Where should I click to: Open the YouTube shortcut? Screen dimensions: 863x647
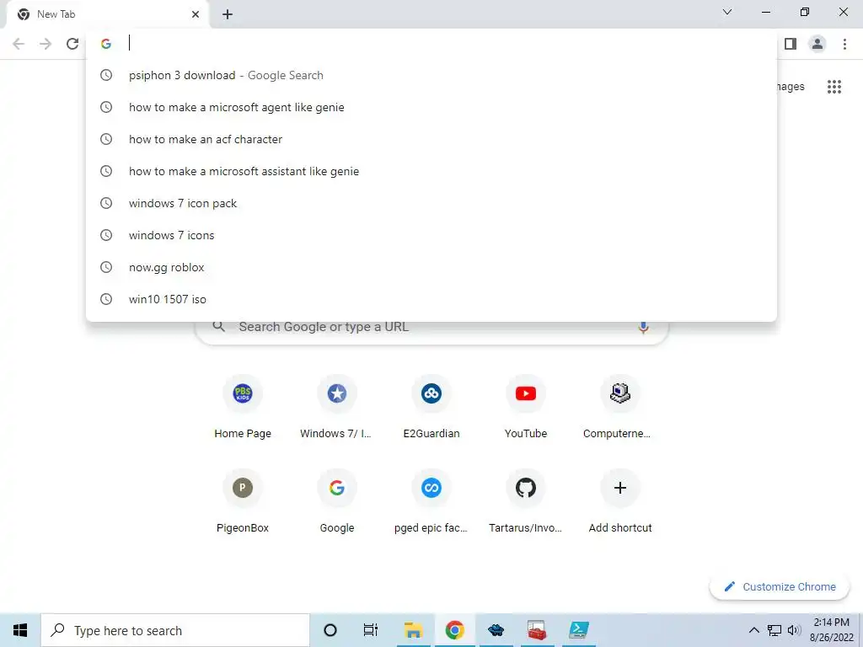coord(526,407)
